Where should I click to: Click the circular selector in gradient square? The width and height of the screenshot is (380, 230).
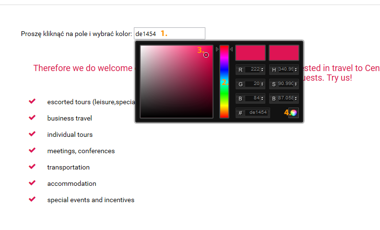point(206,55)
